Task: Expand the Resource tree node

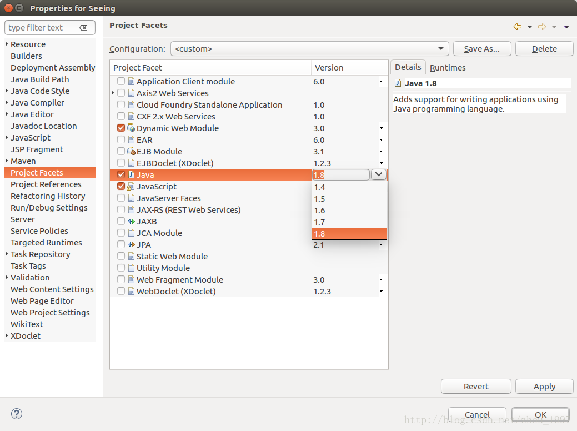Action: (7, 44)
